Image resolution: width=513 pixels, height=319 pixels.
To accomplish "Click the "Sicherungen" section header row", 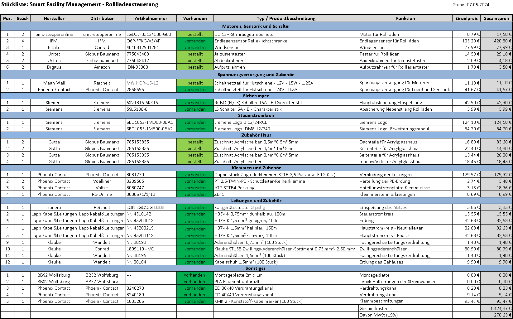I will click(256, 96).
